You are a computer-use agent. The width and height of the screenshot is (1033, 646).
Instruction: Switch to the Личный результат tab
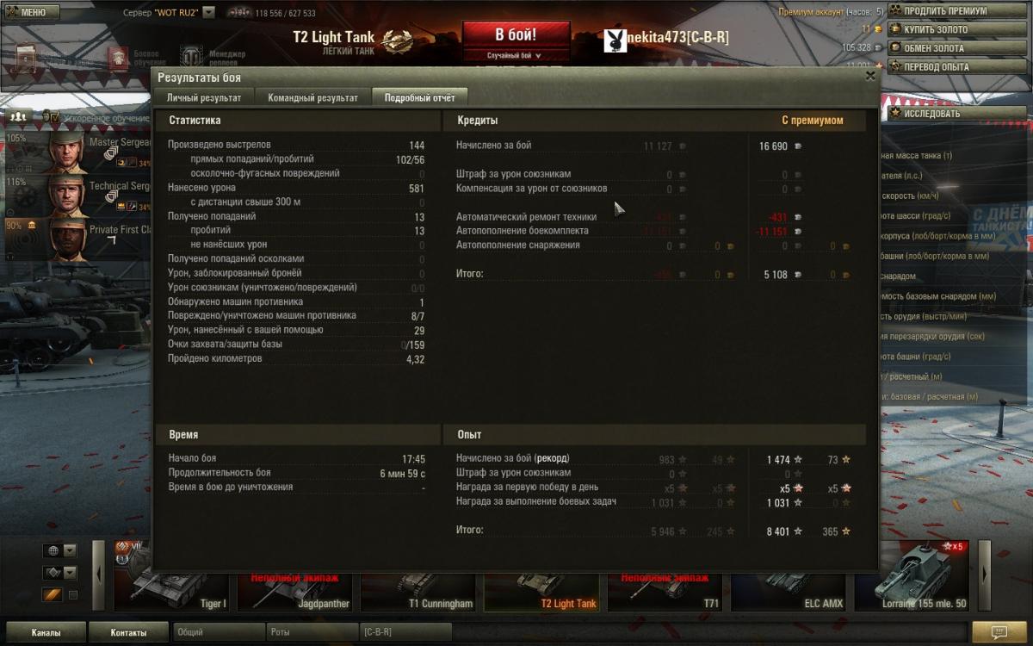pyautogui.click(x=205, y=97)
